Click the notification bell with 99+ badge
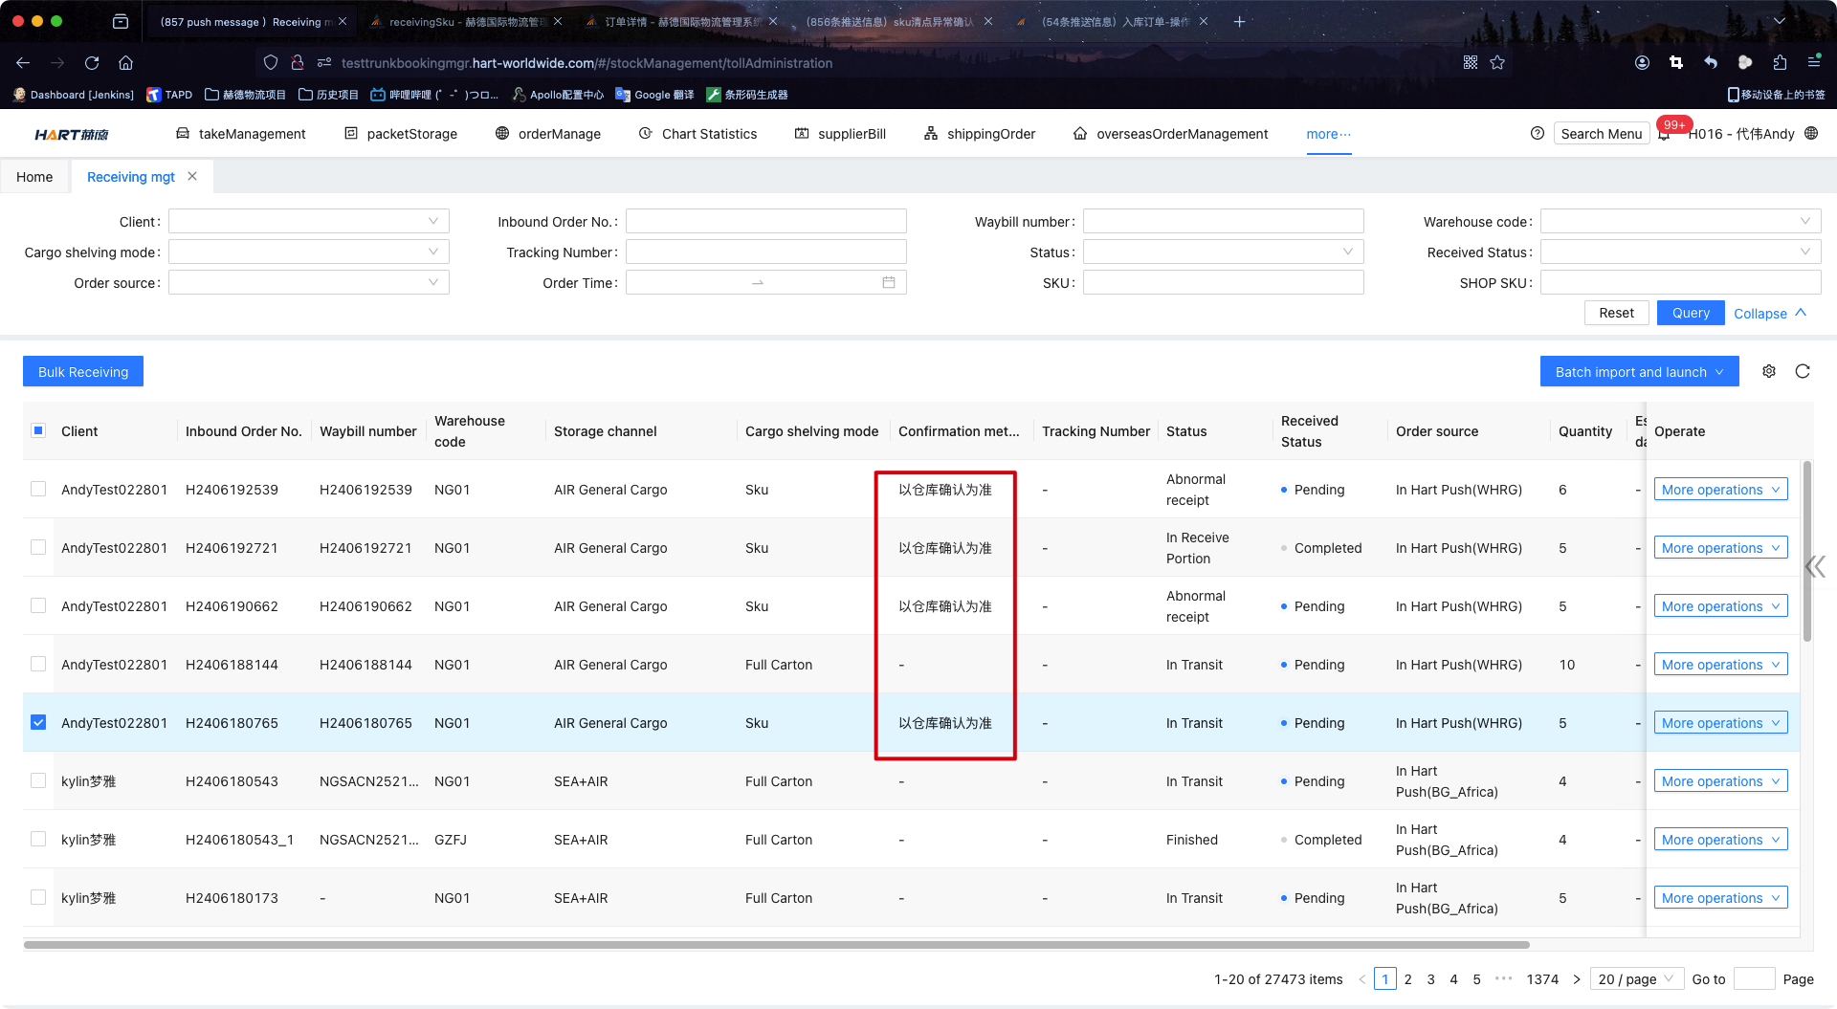This screenshot has height=1009, width=1837. 1665,134
